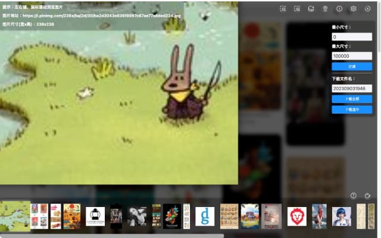Click the minimum size input field
Screen dimensions: 381x238
tap(352, 37)
